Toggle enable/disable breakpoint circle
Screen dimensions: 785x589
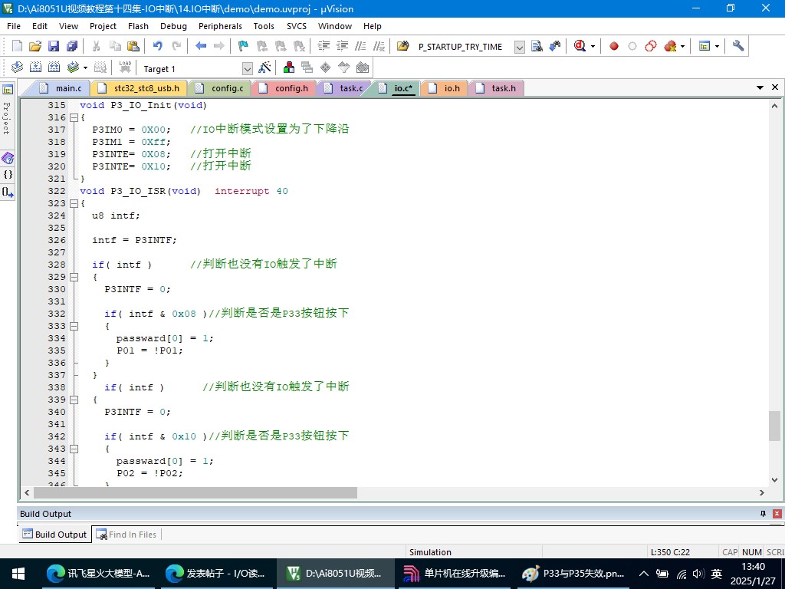[x=632, y=47]
